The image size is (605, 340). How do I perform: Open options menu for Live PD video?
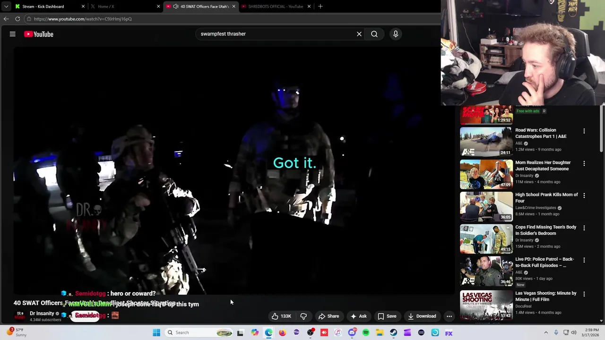click(584, 260)
